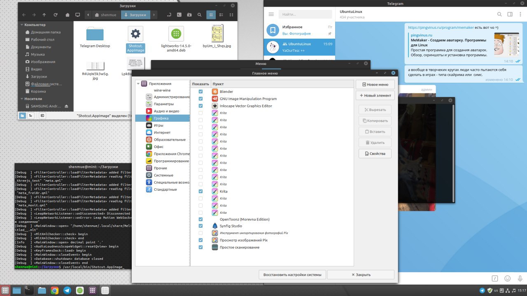Open emoji picker in Telegram
Screen dimensions: 527x296
point(507,278)
